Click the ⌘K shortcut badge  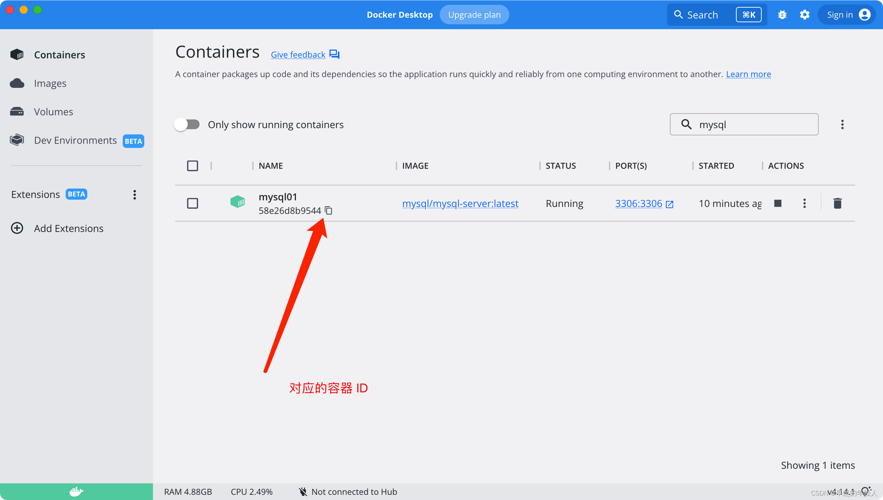point(748,15)
